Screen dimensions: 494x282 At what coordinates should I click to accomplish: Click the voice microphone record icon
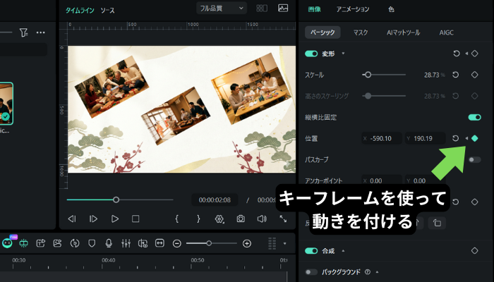[109, 243]
